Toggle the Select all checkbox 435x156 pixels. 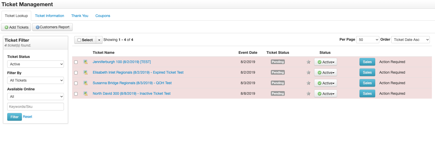tap(79, 40)
